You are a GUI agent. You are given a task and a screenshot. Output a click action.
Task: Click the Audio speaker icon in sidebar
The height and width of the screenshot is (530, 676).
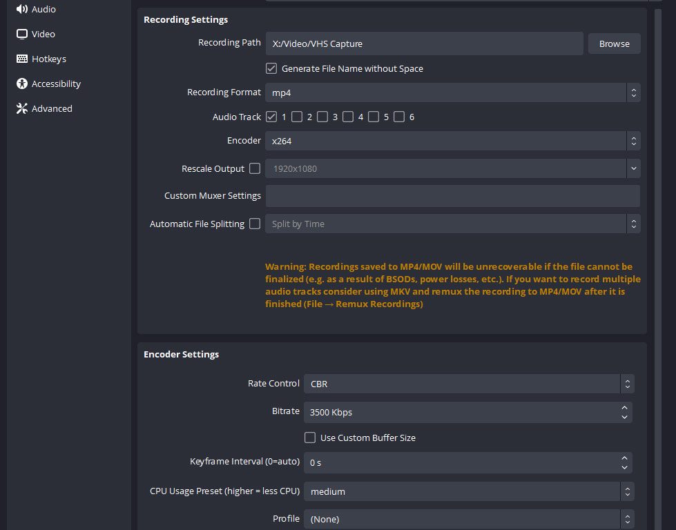pos(21,9)
